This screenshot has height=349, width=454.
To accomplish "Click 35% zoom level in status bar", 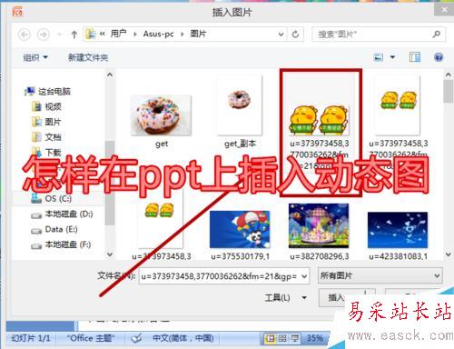I will pyautogui.click(x=315, y=338).
